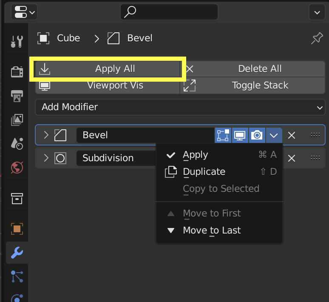329x302 pixels.
Task: Expand the Bevel modifier panel
Action: point(46,135)
